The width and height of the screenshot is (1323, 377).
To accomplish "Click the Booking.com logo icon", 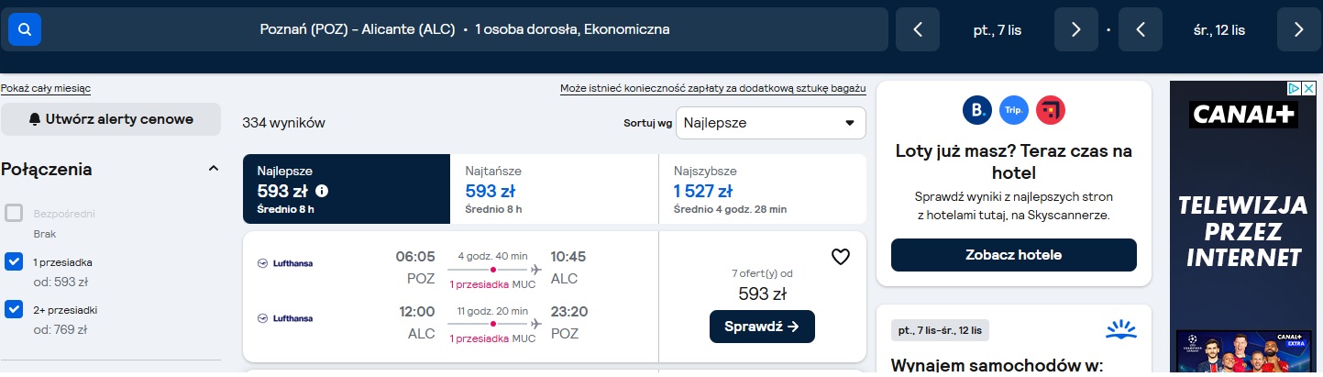I will 977,110.
